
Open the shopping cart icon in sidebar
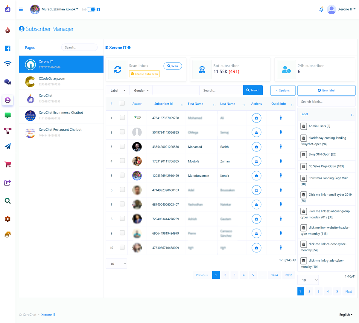click(x=8, y=164)
